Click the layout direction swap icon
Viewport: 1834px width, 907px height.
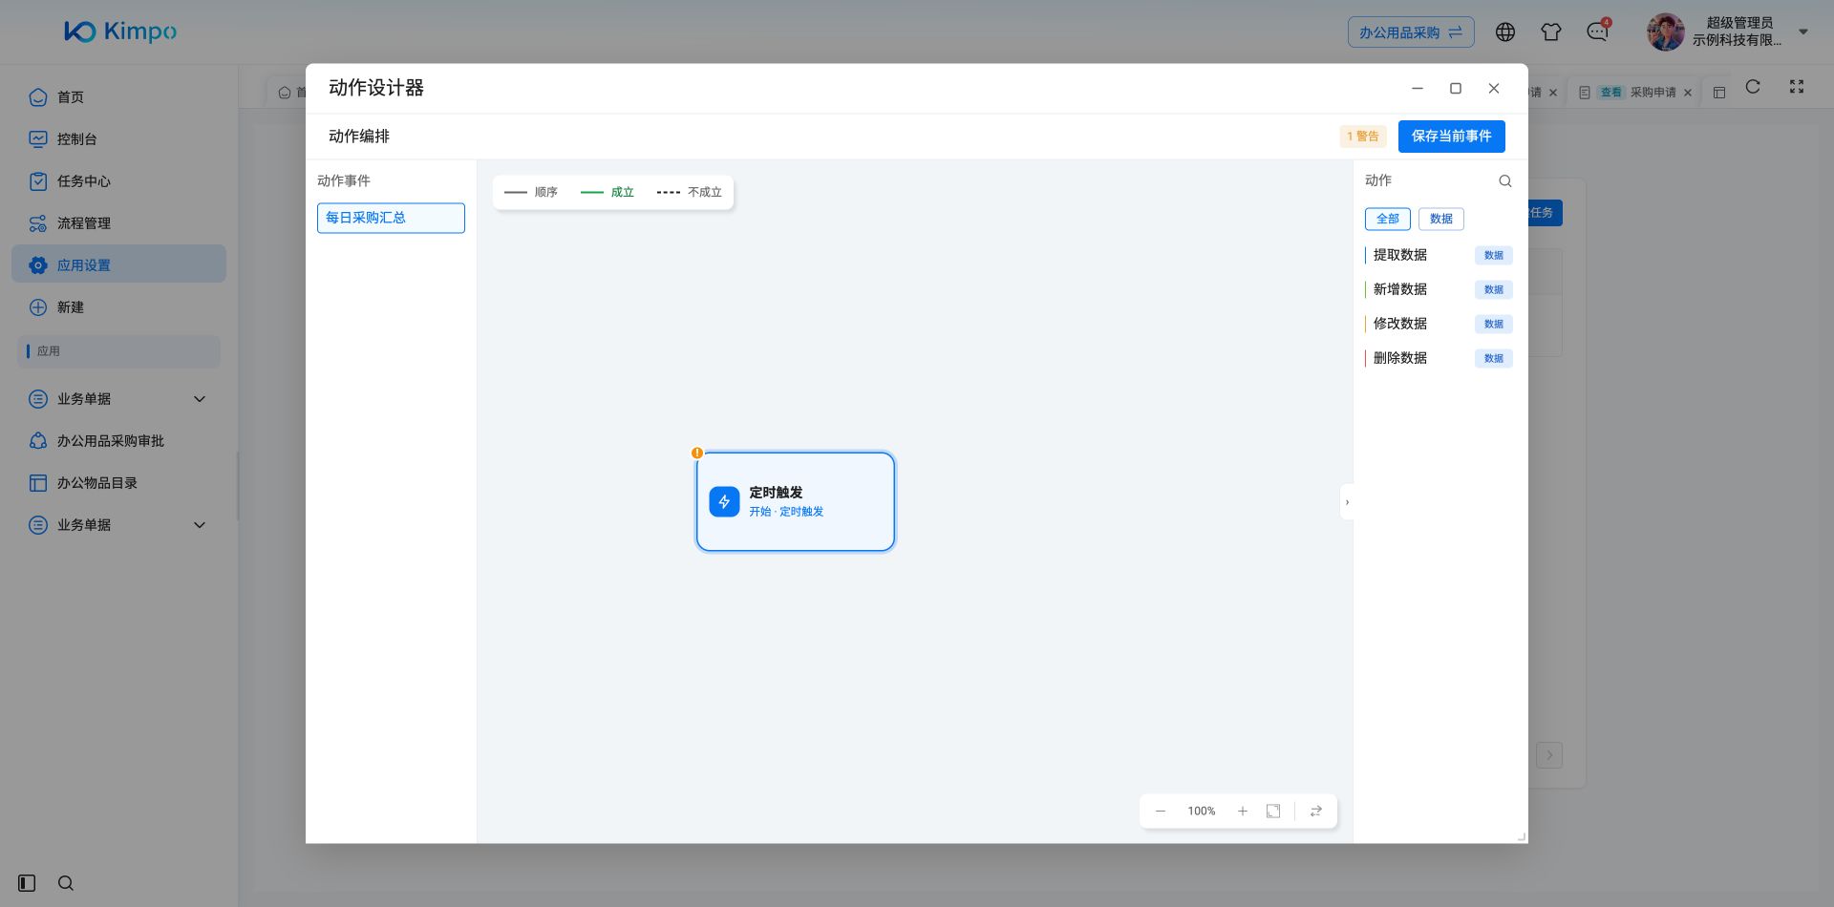[x=1316, y=812]
